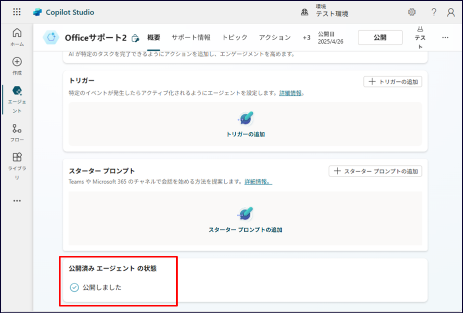Click スターター プロンプトの追加 text in empty area
This screenshot has height=313, width=463.
(x=246, y=230)
